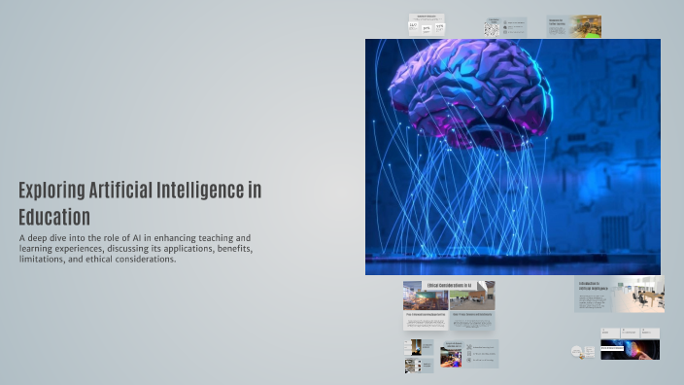Select the title 'Exploring Artificial Intelligence in Education'
The height and width of the screenshot is (385, 684).
pyautogui.click(x=140, y=203)
